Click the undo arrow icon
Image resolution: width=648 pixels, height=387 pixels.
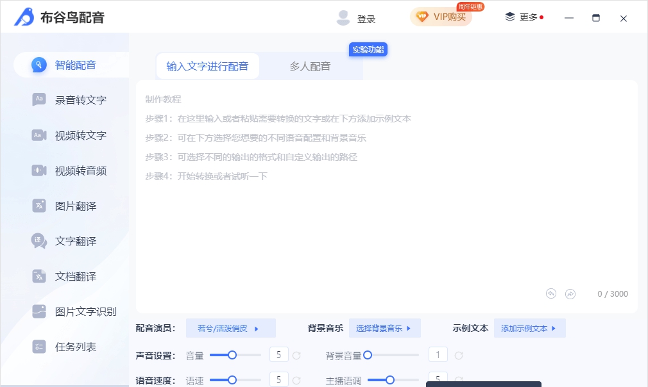click(550, 293)
